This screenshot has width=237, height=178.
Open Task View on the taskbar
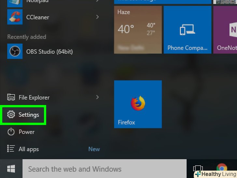pos(198,168)
